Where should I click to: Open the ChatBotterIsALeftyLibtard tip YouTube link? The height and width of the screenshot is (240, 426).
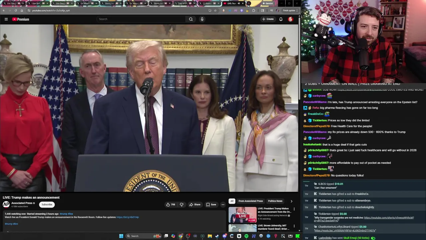point(345,231)
